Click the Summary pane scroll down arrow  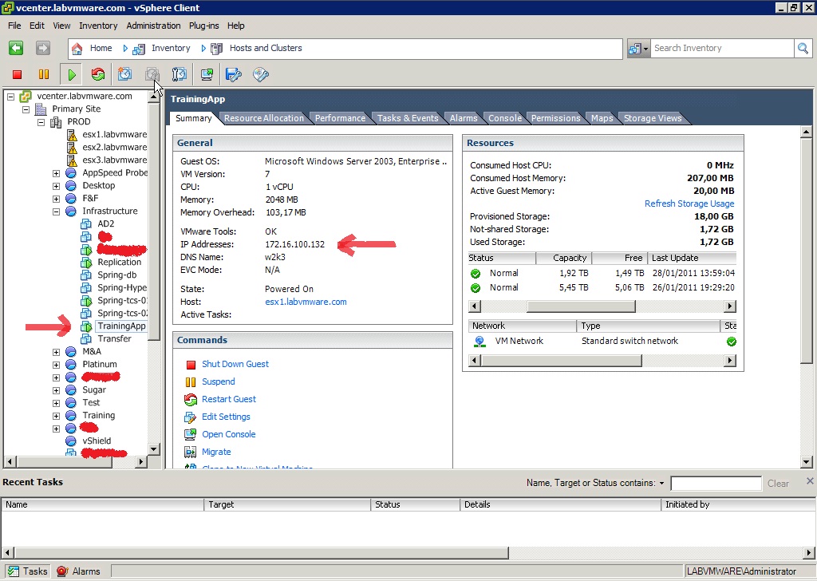[x=806, y=461]
